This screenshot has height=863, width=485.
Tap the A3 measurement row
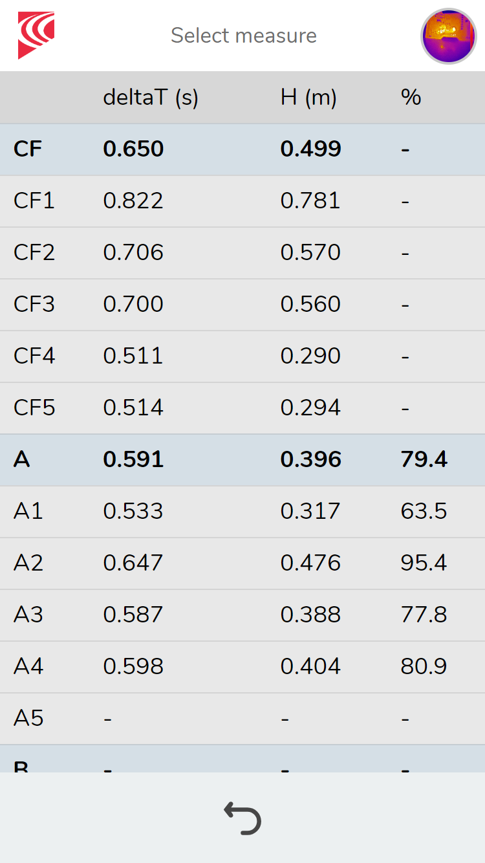pyautogui.click(x=242, y=615)
